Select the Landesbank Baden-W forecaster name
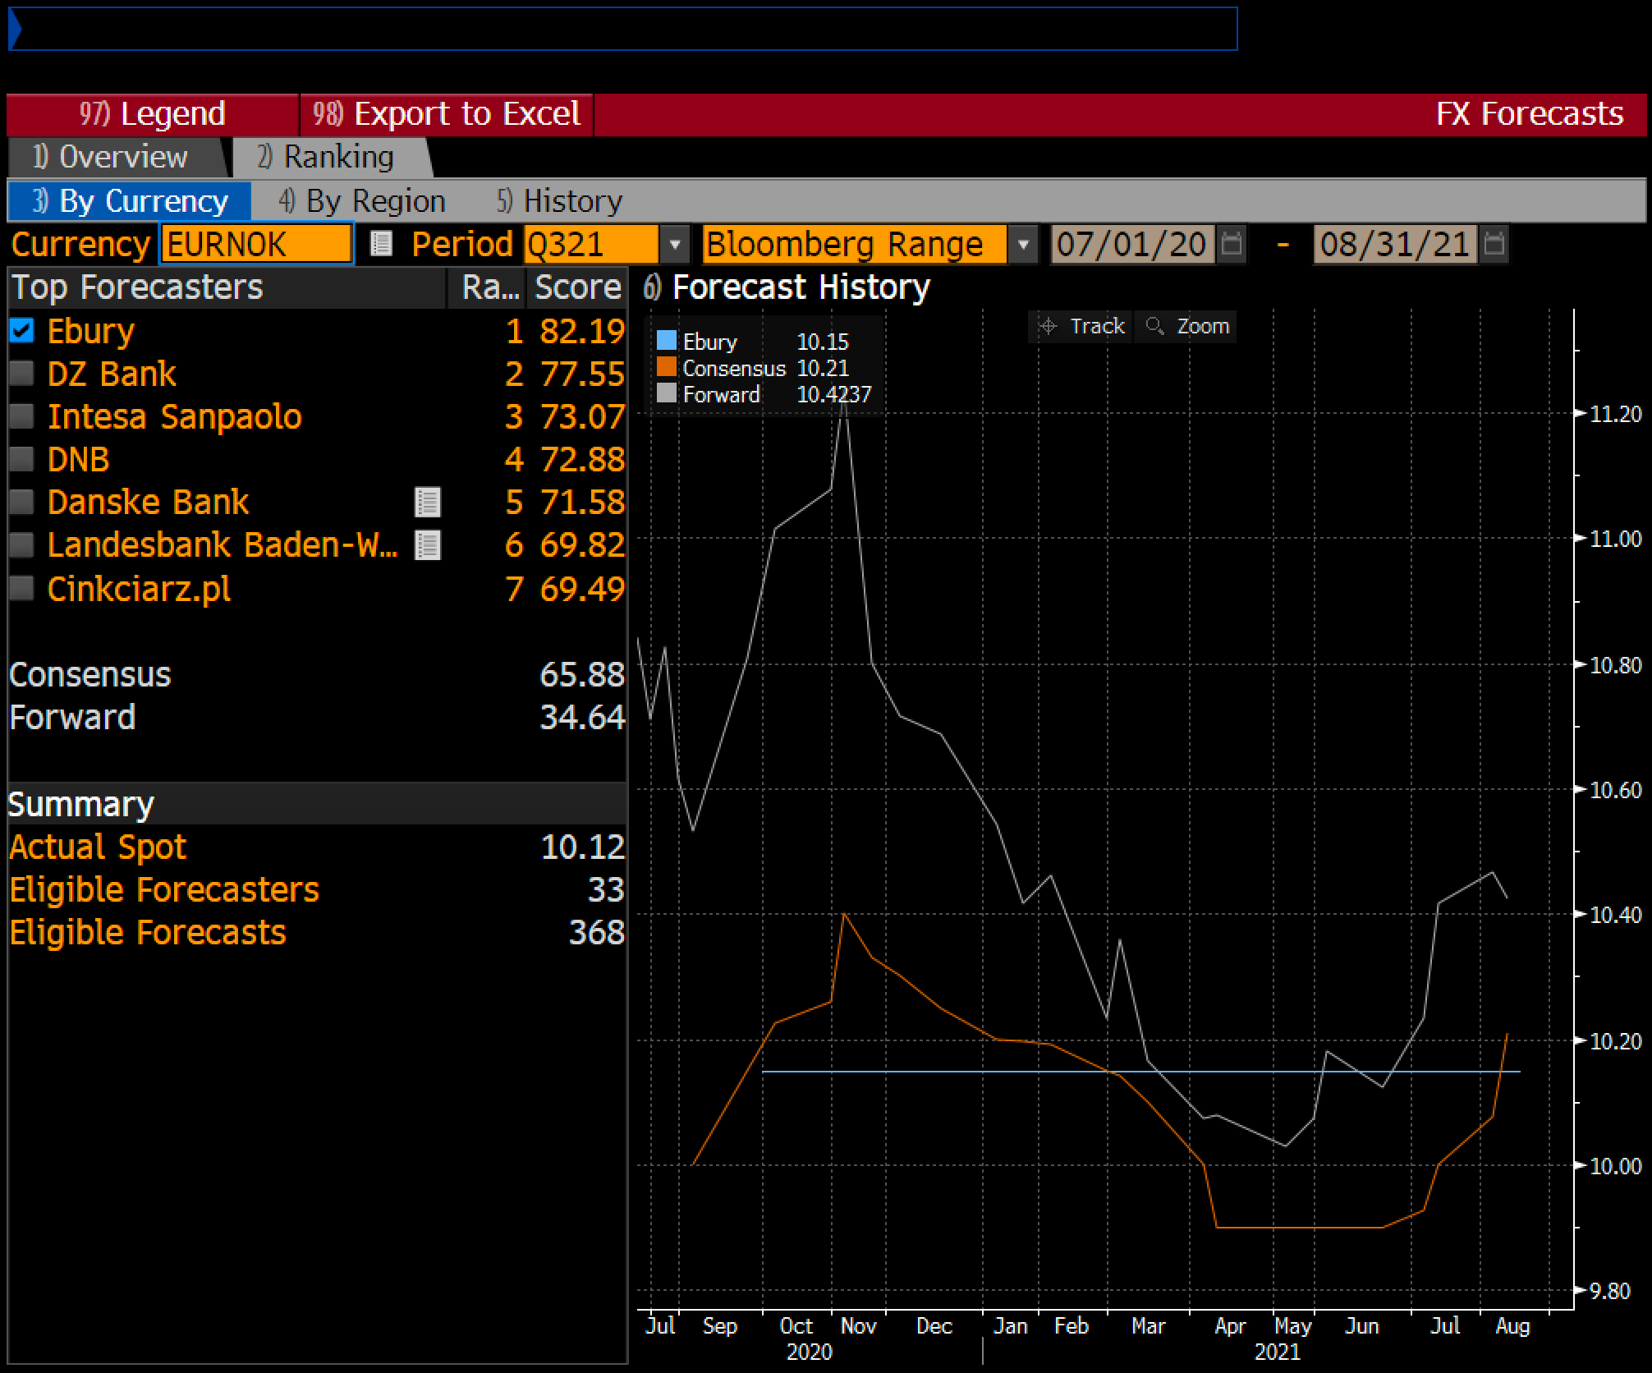The image size is (1652, 1373). (x=223, y=544)
